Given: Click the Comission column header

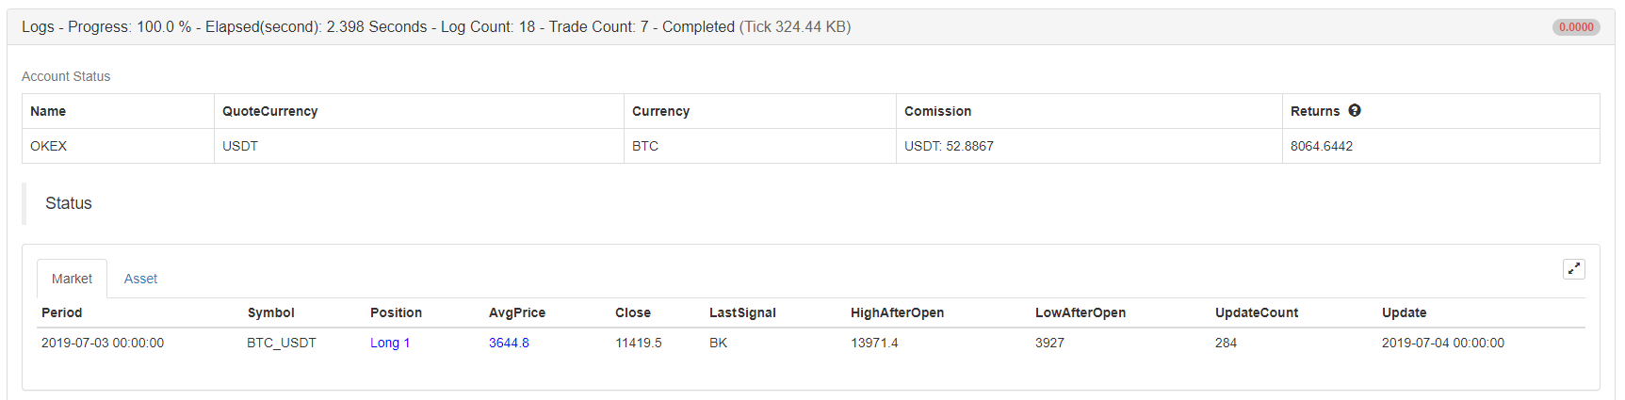Looking at the screenshot, I should tap(937, 111).
